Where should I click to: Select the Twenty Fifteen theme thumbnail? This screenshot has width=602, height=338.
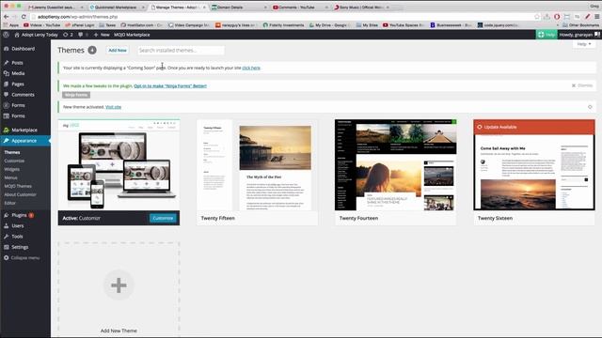pyautogui.click(x=257, y=165)
